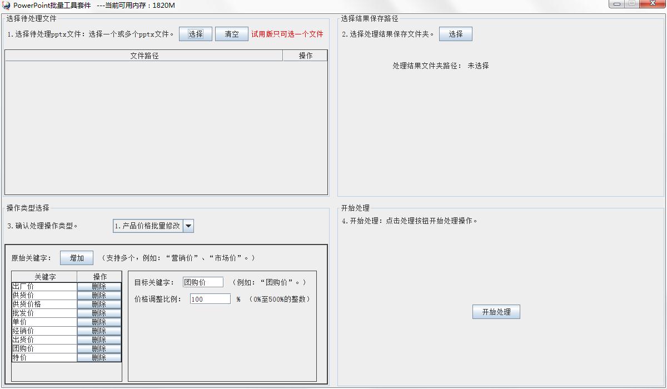Remove 批发价 using its 删除 button

coord(99,313)
